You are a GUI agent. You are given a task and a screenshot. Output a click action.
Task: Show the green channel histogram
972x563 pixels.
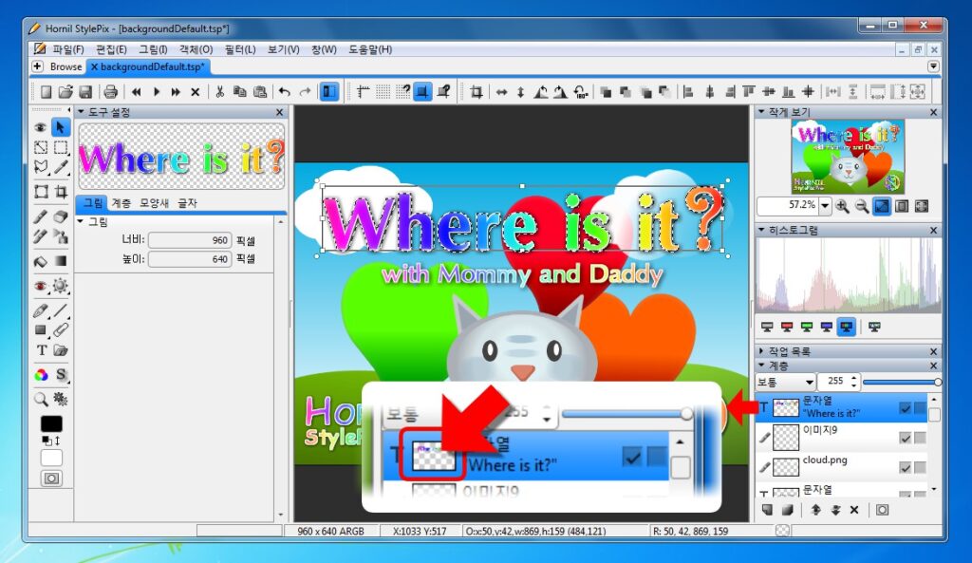click(x=807, y=327)
